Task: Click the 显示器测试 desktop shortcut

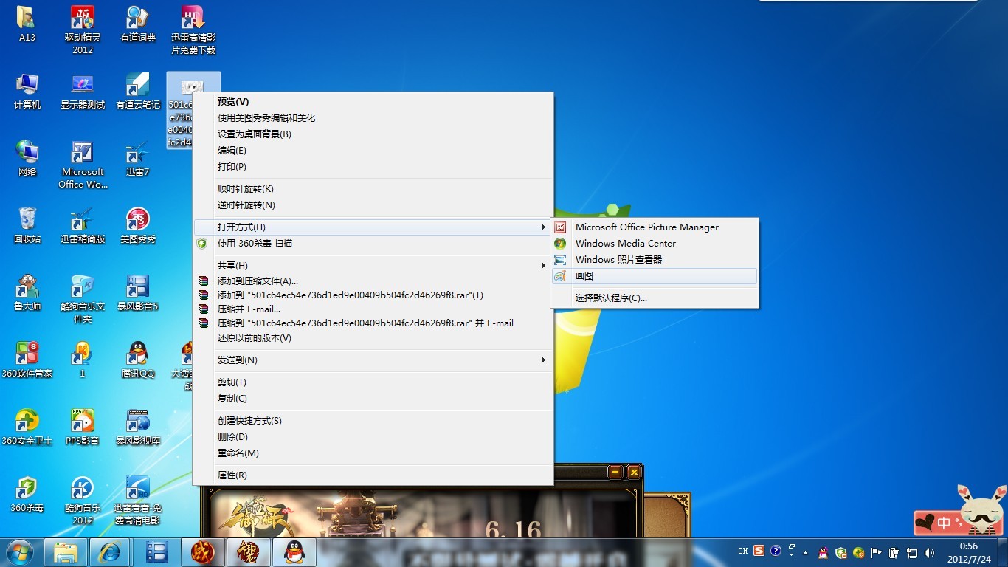Action: [83, 92]
